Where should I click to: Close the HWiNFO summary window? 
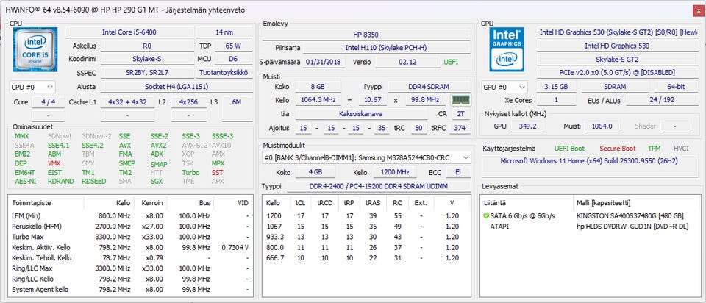697,10
